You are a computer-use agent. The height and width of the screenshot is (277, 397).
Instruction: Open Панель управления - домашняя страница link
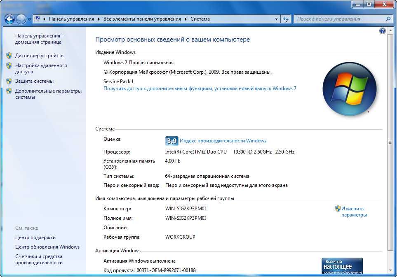point(39,39)
